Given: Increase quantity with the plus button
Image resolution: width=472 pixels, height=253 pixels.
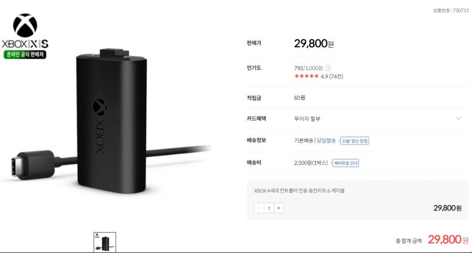Looking at the screenshot, I should click(279, 208).
